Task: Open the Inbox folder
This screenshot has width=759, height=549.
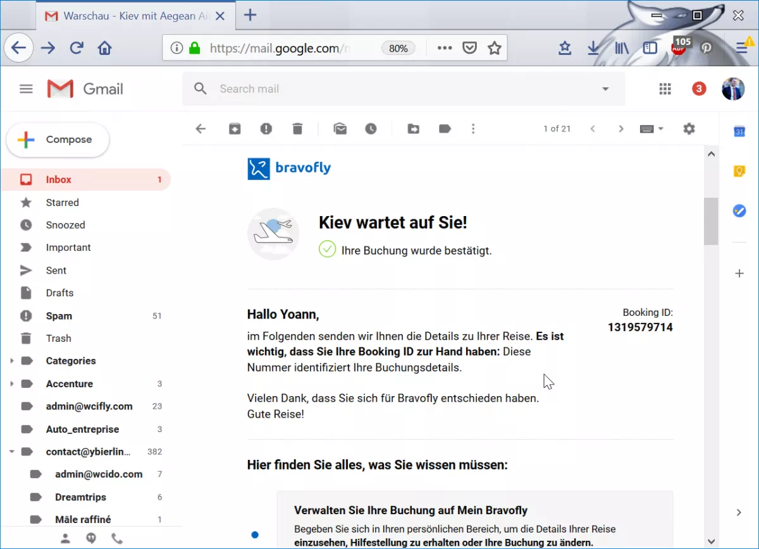Action: point(85,179)
